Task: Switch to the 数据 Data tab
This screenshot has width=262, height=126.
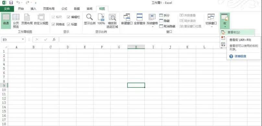Action: click(77, 9)
